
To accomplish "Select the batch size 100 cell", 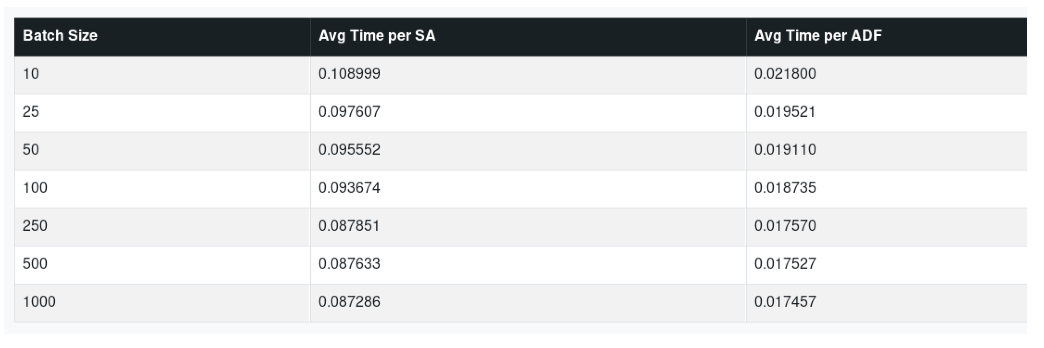I will coord(35,188).
